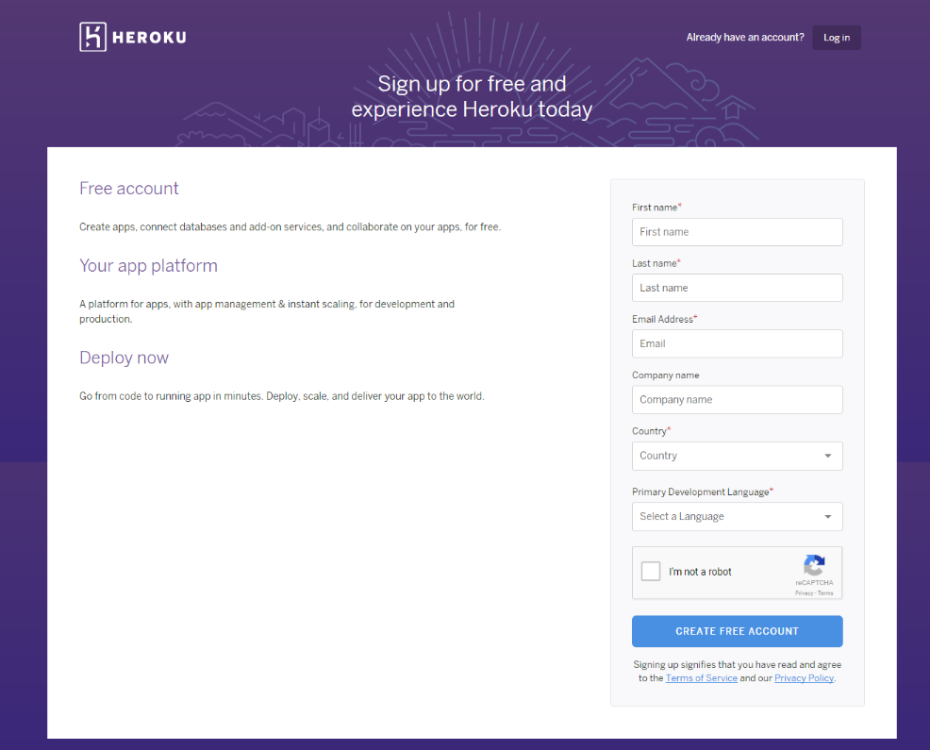Viewport: 930px width, 750px height.
Task: Click the reCAPTCHA logo icon
Action: [814, 565]
